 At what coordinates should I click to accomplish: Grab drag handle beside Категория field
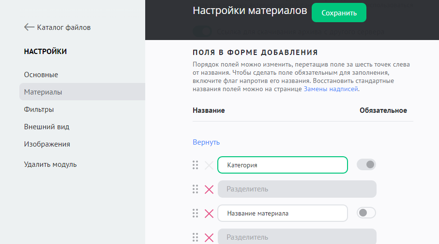pyautogui.click(x=196, y=165)
